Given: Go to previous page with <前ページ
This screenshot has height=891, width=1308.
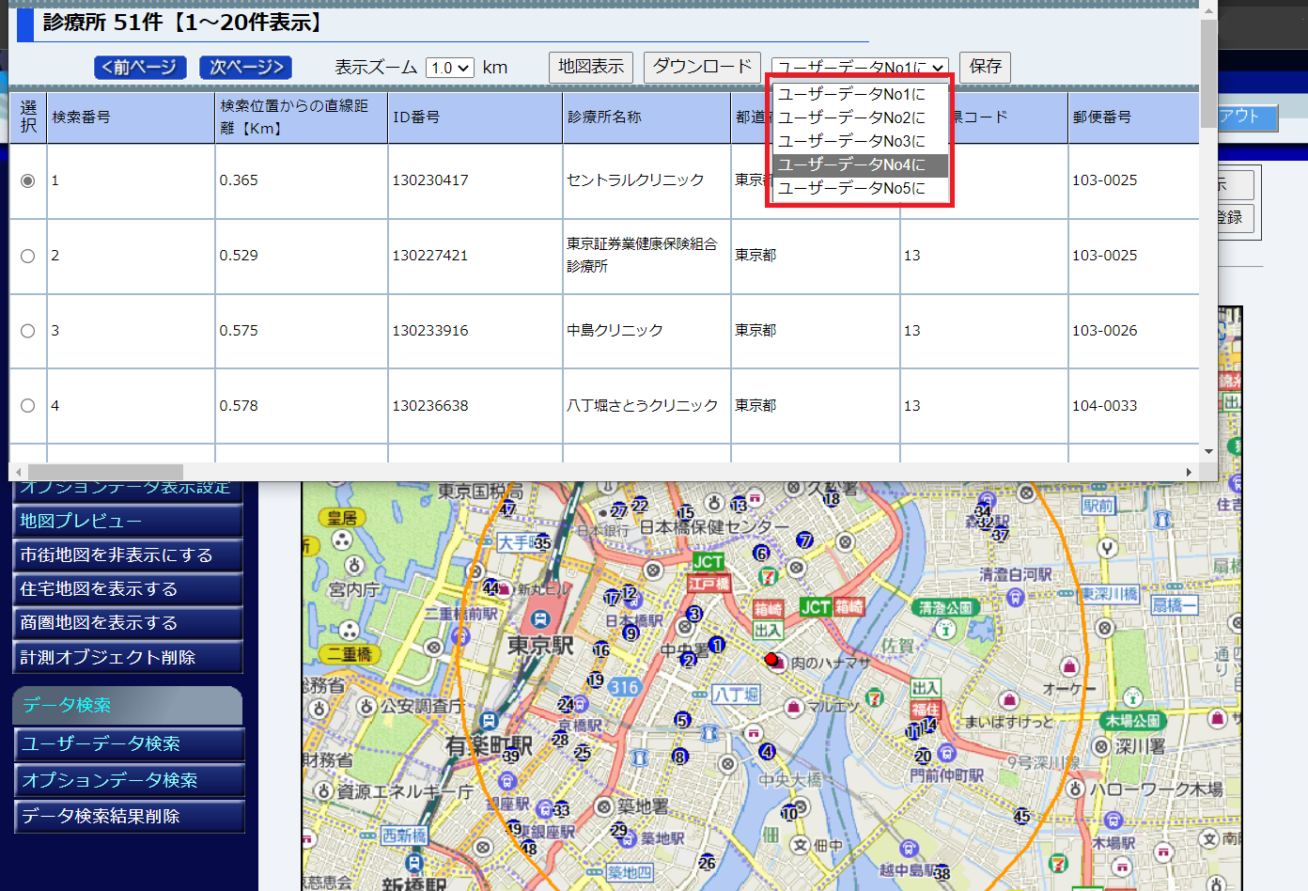Looking at the screenshot, I should pyautogui.click(x=140, y=67).
